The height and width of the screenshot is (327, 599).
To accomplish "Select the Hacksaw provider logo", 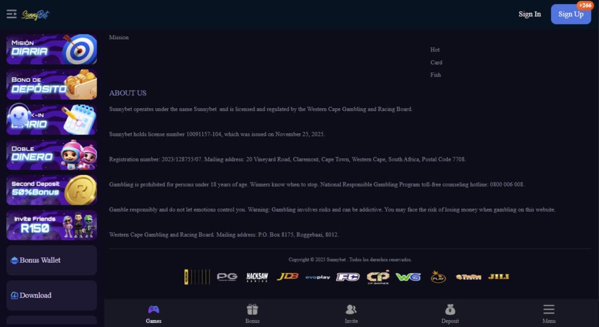I will point(257,277).
